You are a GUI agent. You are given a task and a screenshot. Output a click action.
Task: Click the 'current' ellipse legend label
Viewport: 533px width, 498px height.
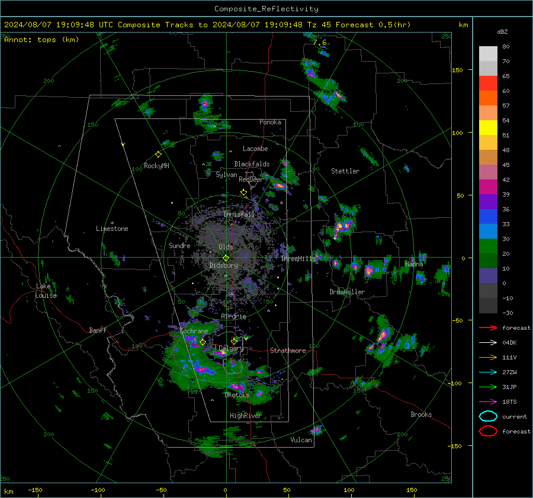point(515,417)
